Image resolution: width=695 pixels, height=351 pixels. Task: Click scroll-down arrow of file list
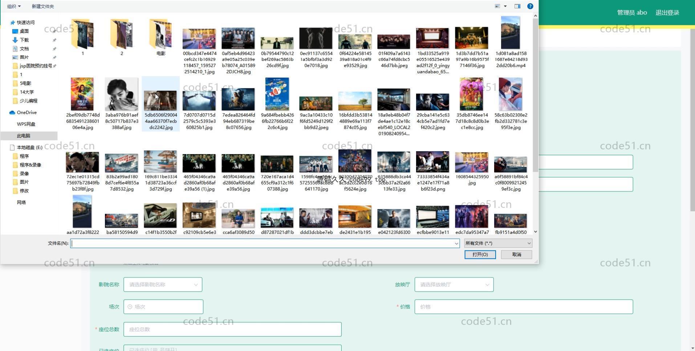pyautogui.click(x=535, y=232)
